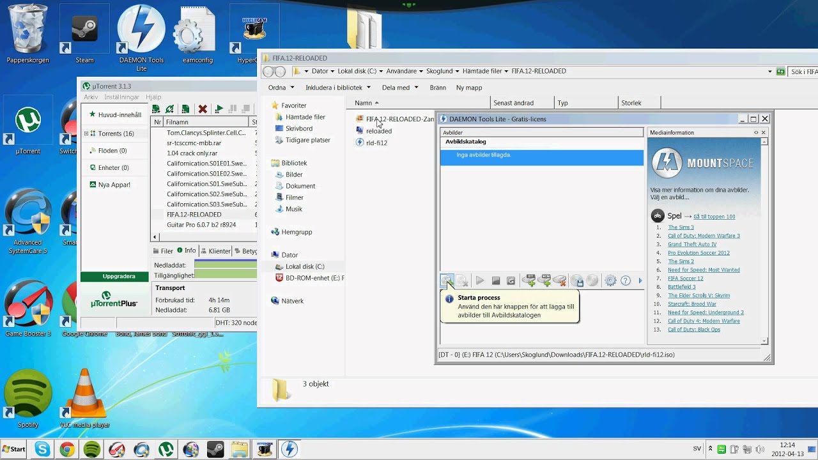Image resolution: width=818 pixels, height=460 pixels.
Task: Switch to the Info tab in µTorrent
Action: tap(187, 250)
